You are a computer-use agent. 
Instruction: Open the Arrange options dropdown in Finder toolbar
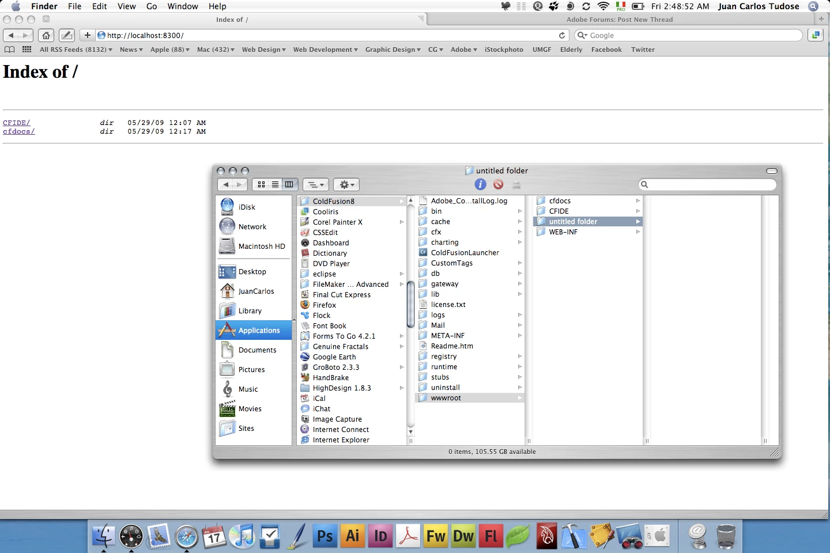click(x=315, y=184)
